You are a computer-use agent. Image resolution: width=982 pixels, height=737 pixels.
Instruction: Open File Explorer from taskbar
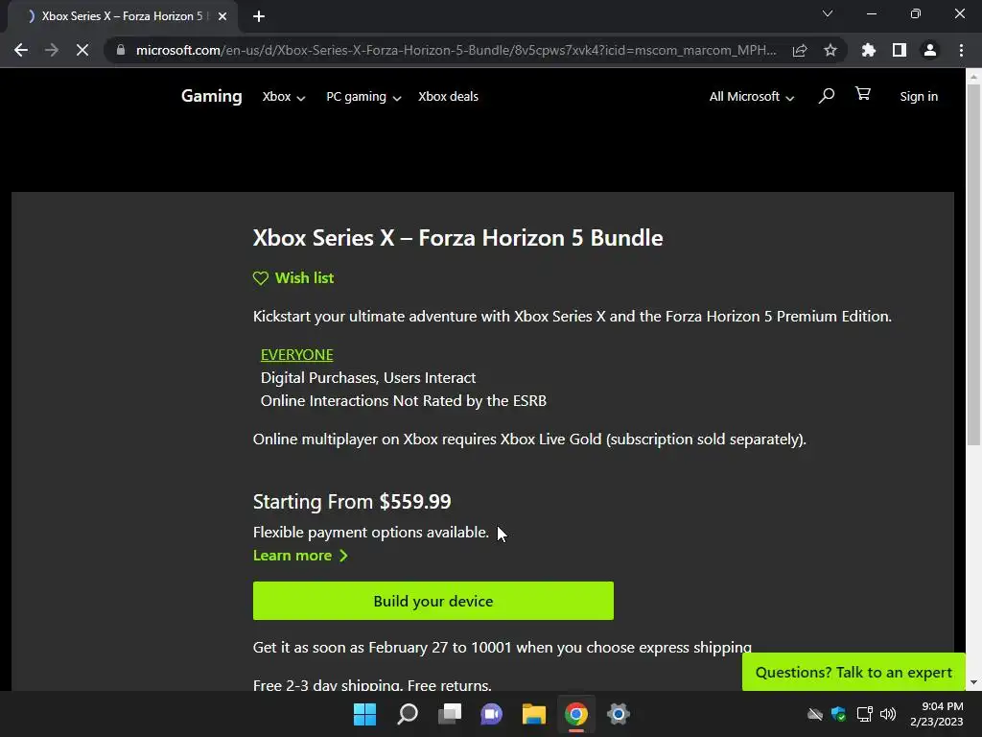pyautogui.click(x=534, y=714)
